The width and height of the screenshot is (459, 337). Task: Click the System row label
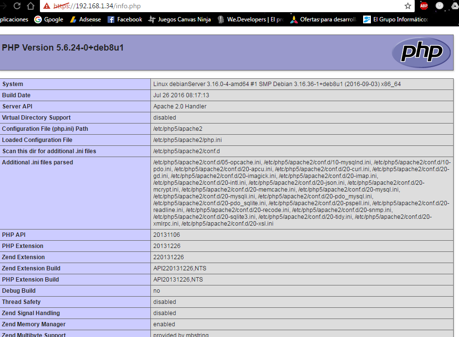tap(13, 84)
